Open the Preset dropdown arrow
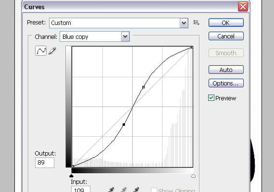 (x=184, y=23)
